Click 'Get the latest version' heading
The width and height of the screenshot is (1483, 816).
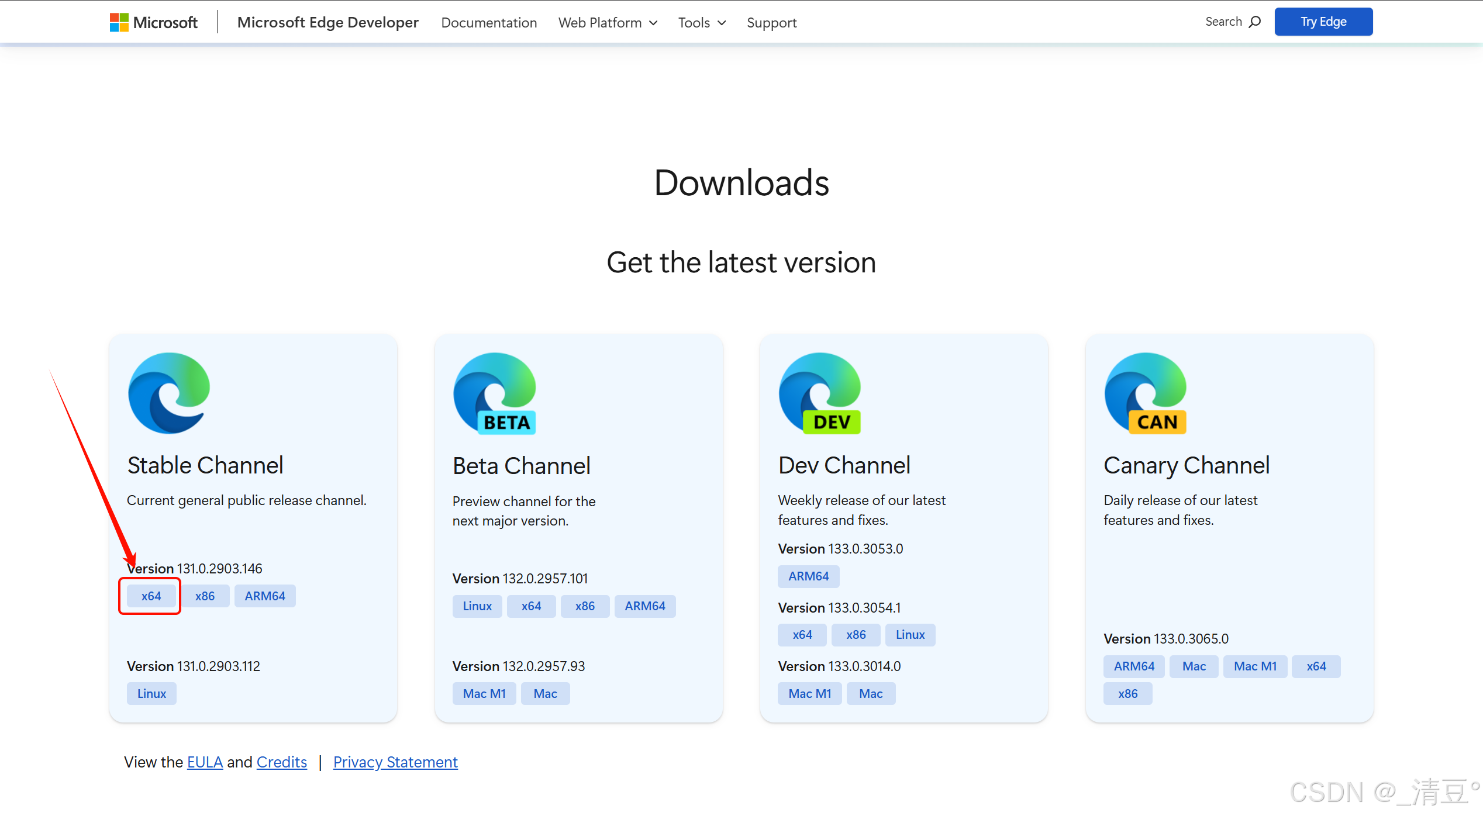tap(741, 262)
